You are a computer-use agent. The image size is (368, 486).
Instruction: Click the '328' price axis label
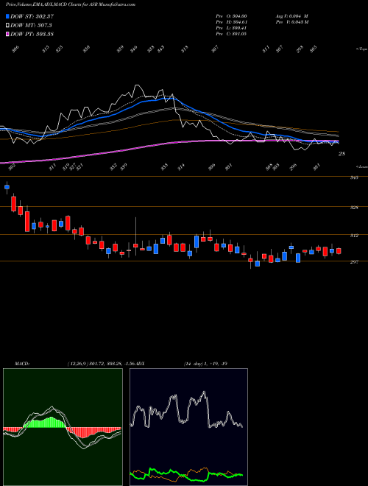click(x=354, y=208)
